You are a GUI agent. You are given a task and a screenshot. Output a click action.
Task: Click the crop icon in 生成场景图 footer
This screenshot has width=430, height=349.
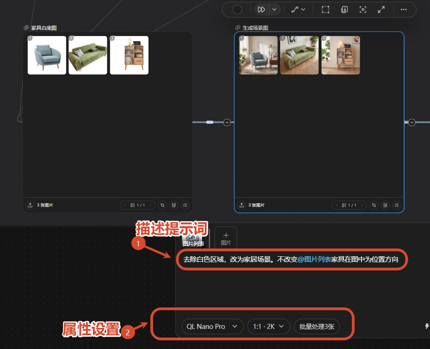tap(374, 205)
